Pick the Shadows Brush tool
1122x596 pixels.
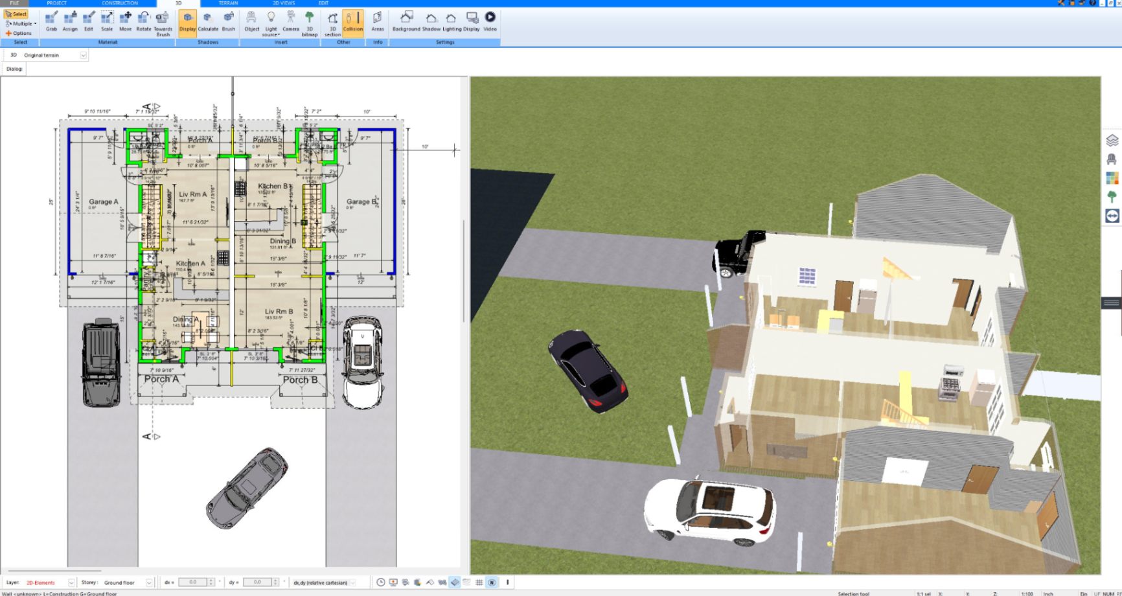(229, 21)
